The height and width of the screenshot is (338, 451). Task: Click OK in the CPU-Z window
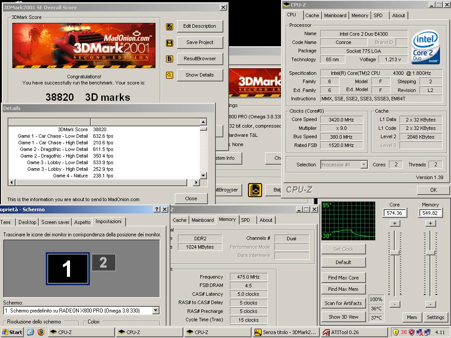[433, 190]
